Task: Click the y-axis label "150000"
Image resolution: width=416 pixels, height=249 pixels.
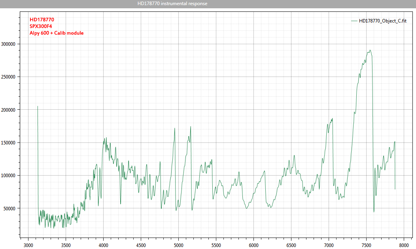Action: coord(8,142)
